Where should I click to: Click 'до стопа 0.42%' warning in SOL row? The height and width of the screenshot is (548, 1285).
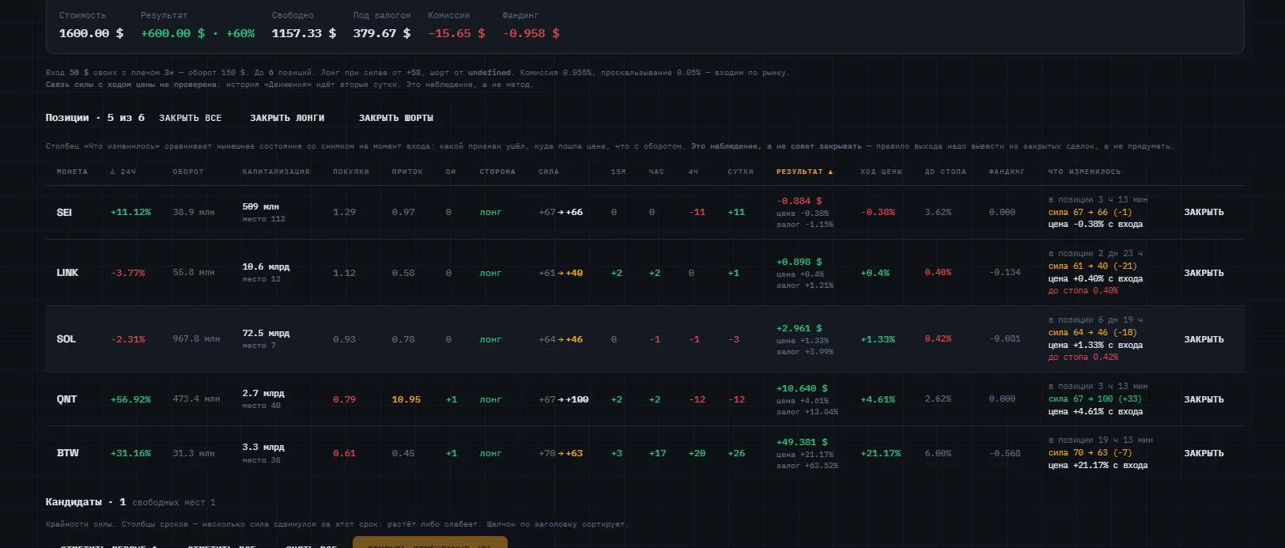pyautogui.click(x=1083, y=357)
